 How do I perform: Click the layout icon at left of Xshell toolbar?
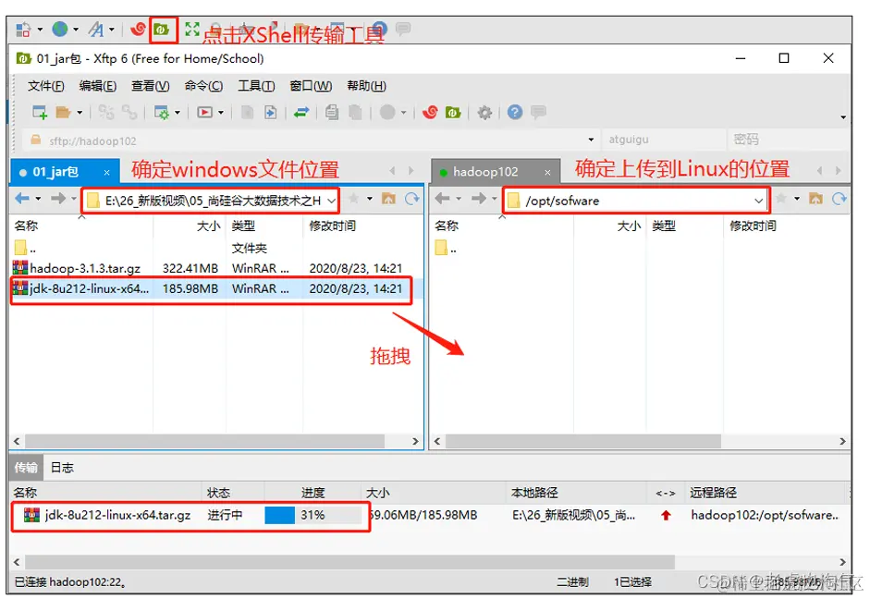(23, 30)
